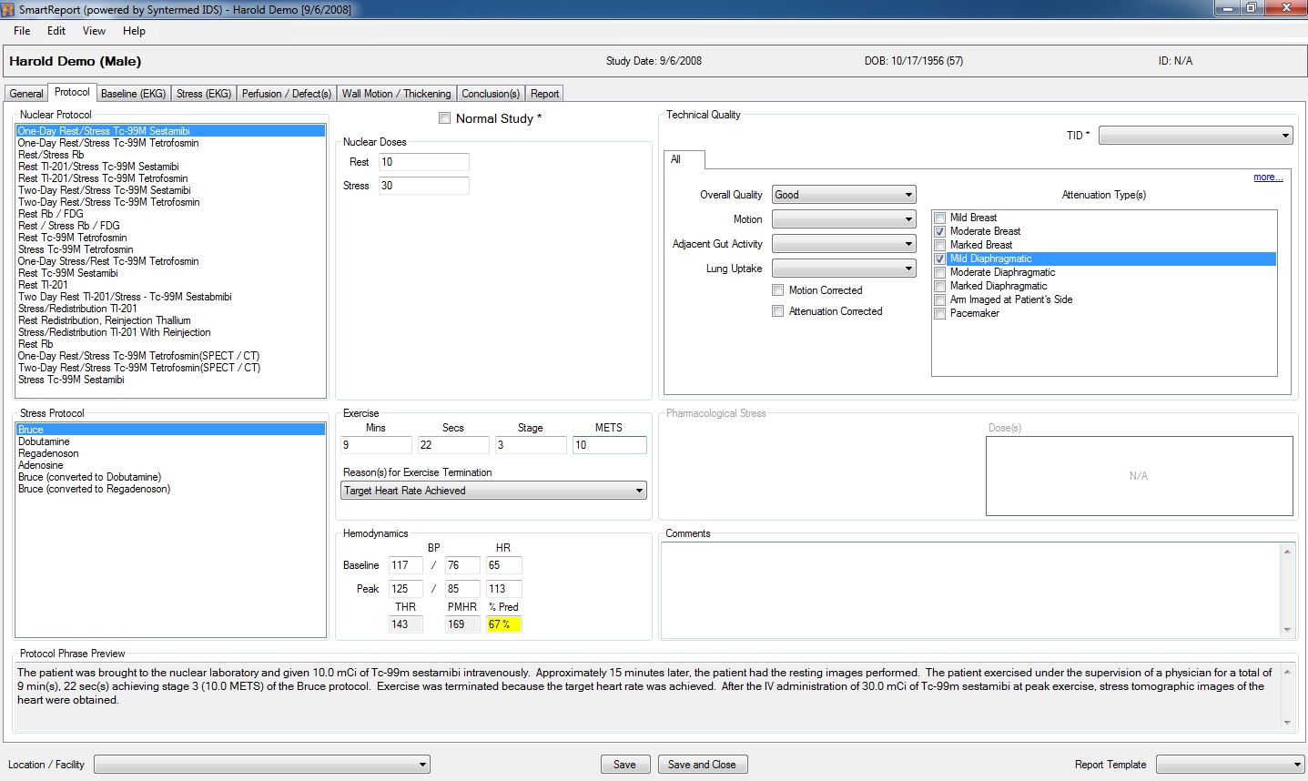The image size is (1308, 781).
Task: Check the Normal Study checkbox
Action: coord(445,118)
